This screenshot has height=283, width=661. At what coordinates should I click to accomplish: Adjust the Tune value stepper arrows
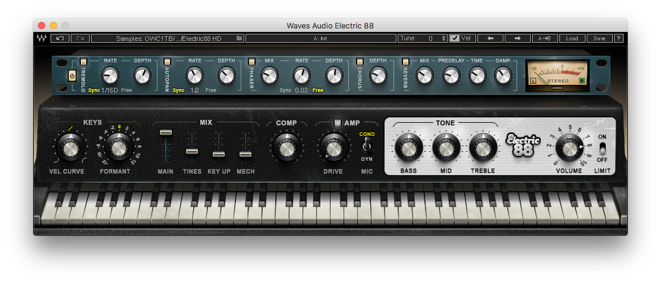(x=443, y=38)
